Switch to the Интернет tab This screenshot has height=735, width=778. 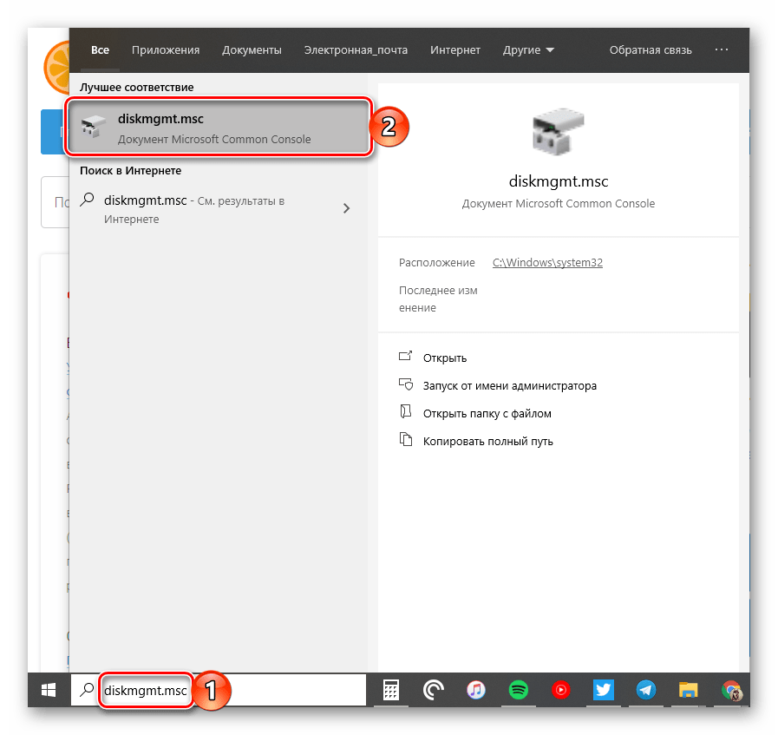(455, 50)
